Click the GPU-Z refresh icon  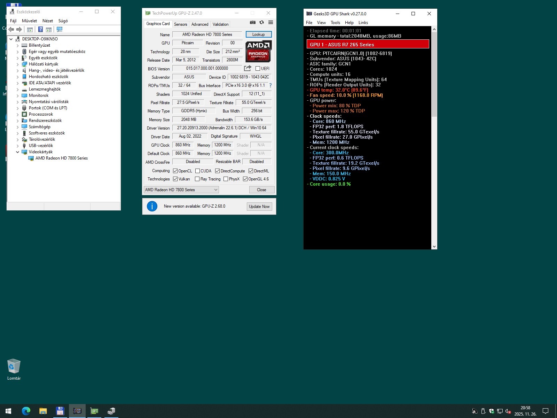pyautogui.click(x=261, y=22)
